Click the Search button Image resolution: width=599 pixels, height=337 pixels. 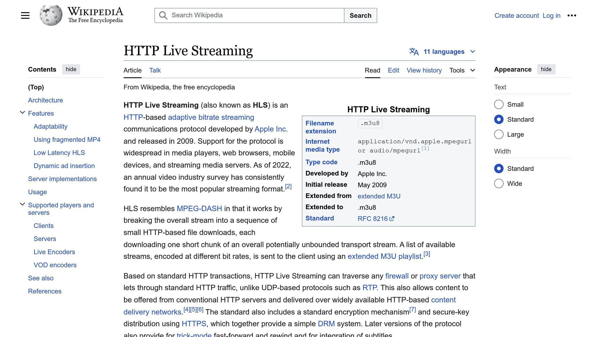360,16
